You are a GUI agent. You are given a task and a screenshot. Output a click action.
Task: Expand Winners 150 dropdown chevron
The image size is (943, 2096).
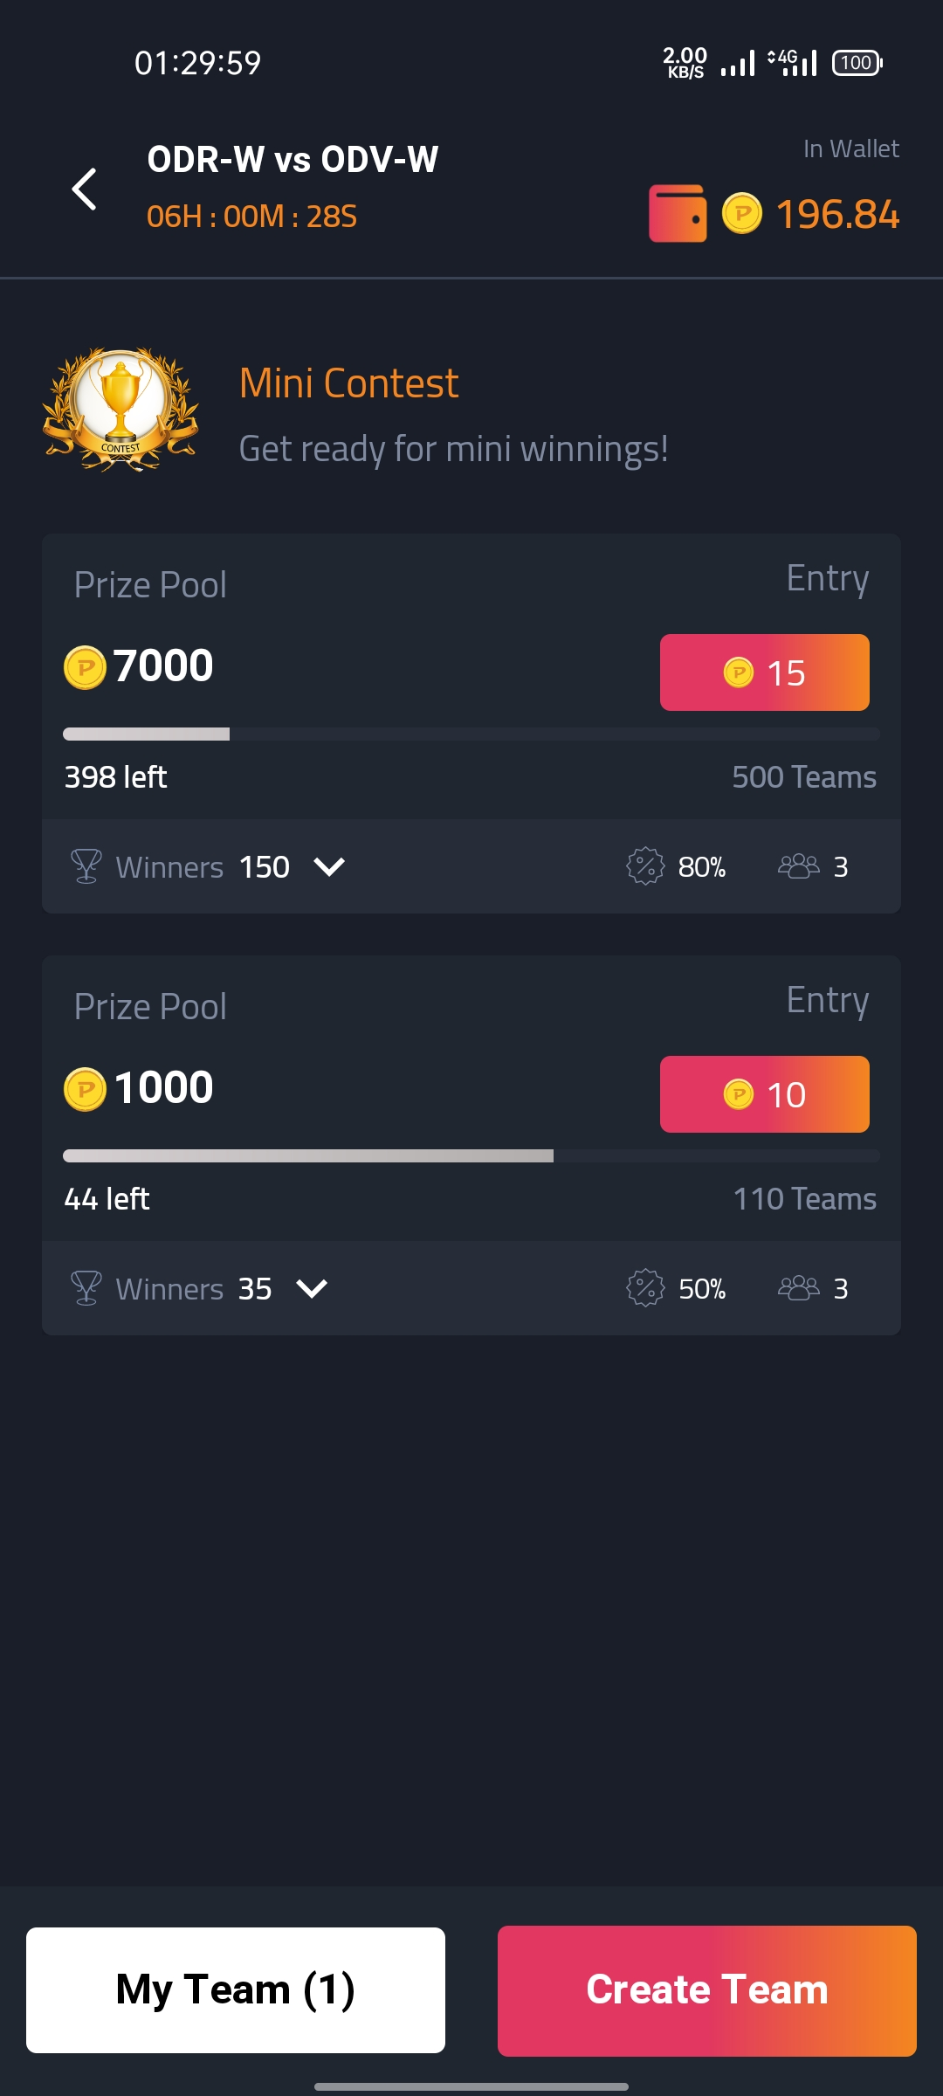pyautogui.click(x=329, y=866)
